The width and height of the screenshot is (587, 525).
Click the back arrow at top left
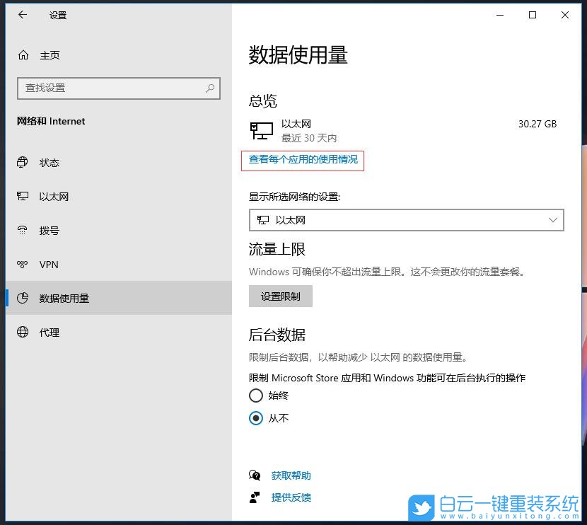pos(22,15)
